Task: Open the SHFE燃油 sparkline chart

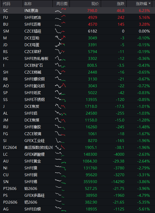Action: click(x=60, y=17)
